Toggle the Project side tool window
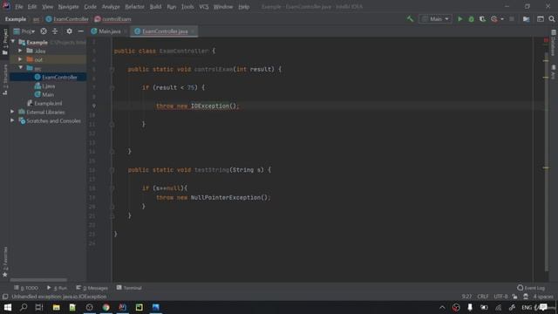The height and width of the screenshot is (314, 558). (x=5, y=41)
